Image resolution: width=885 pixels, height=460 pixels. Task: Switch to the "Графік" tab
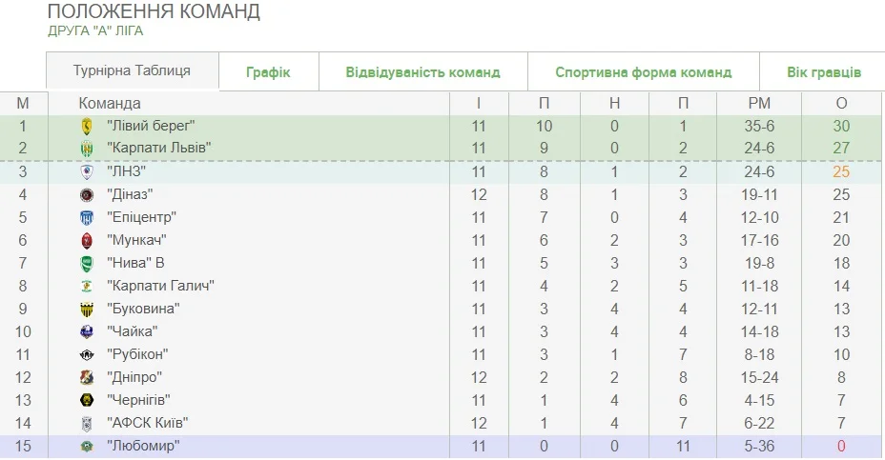(268, 72)
